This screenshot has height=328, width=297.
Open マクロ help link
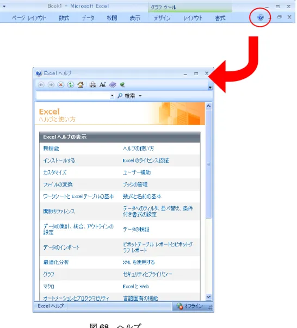(x=49, y=286)
